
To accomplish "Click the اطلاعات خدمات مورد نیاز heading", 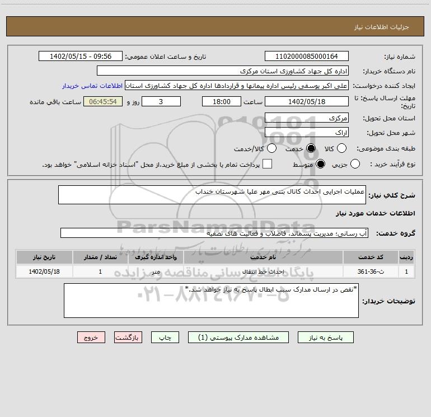I will (x=376, y=213).
